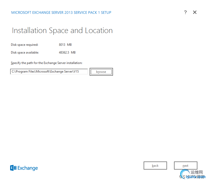Close the Exchange setup window

[195, 12]
